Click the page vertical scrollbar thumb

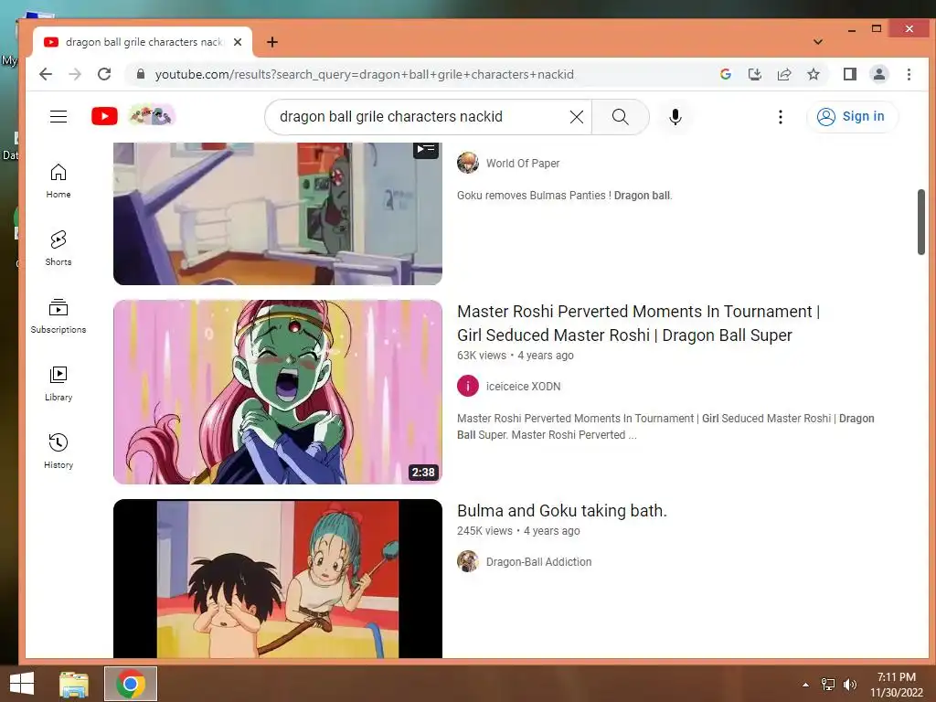point(921,222)
